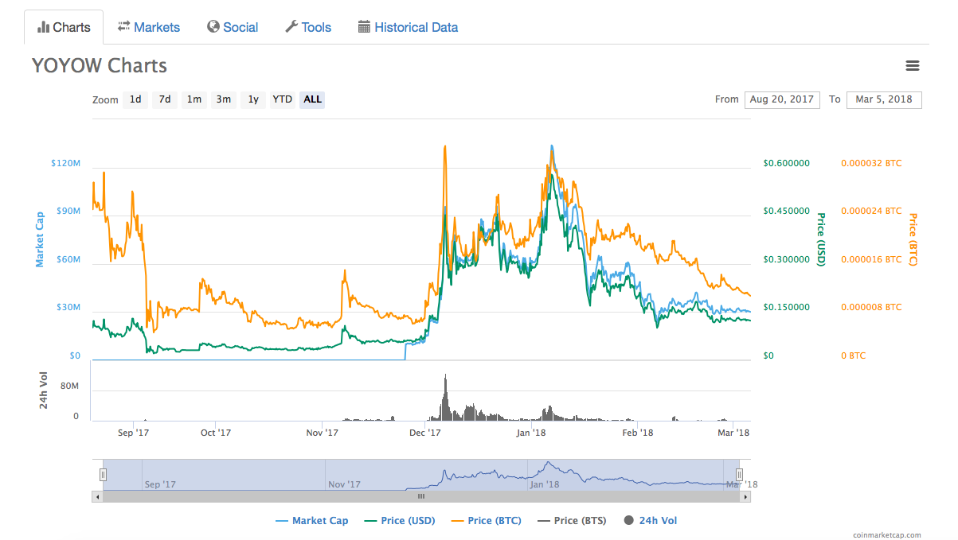Open the chart context menu hamburger icon

point(913,66)
